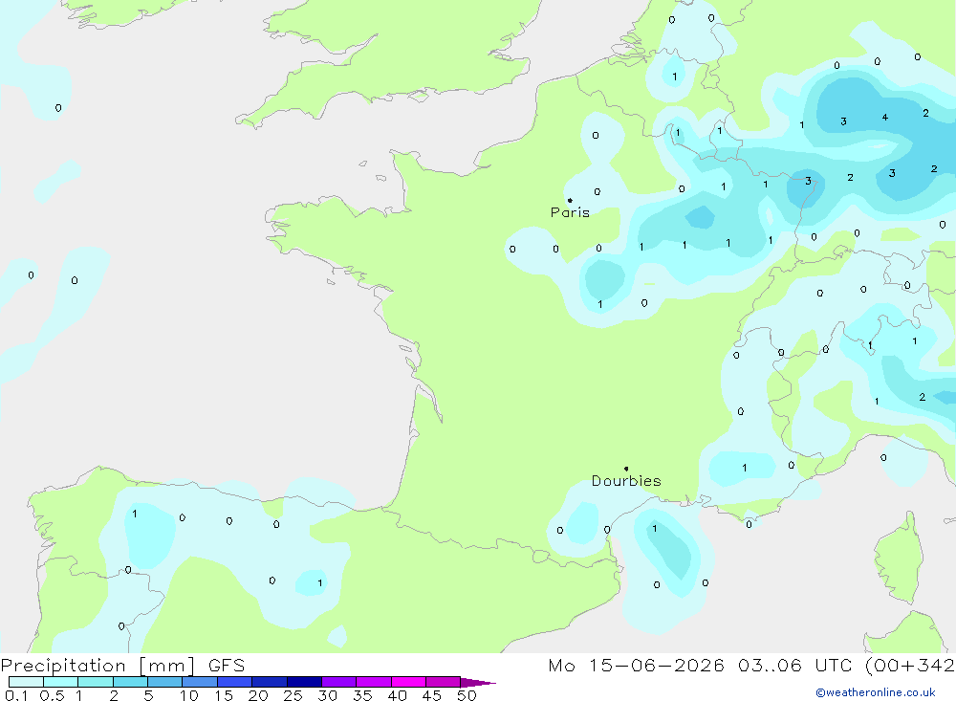Viewport: 956px width, 701px height.
Task: Pick the purple 30–35 mm legend swatch
Action: (339, 682)
